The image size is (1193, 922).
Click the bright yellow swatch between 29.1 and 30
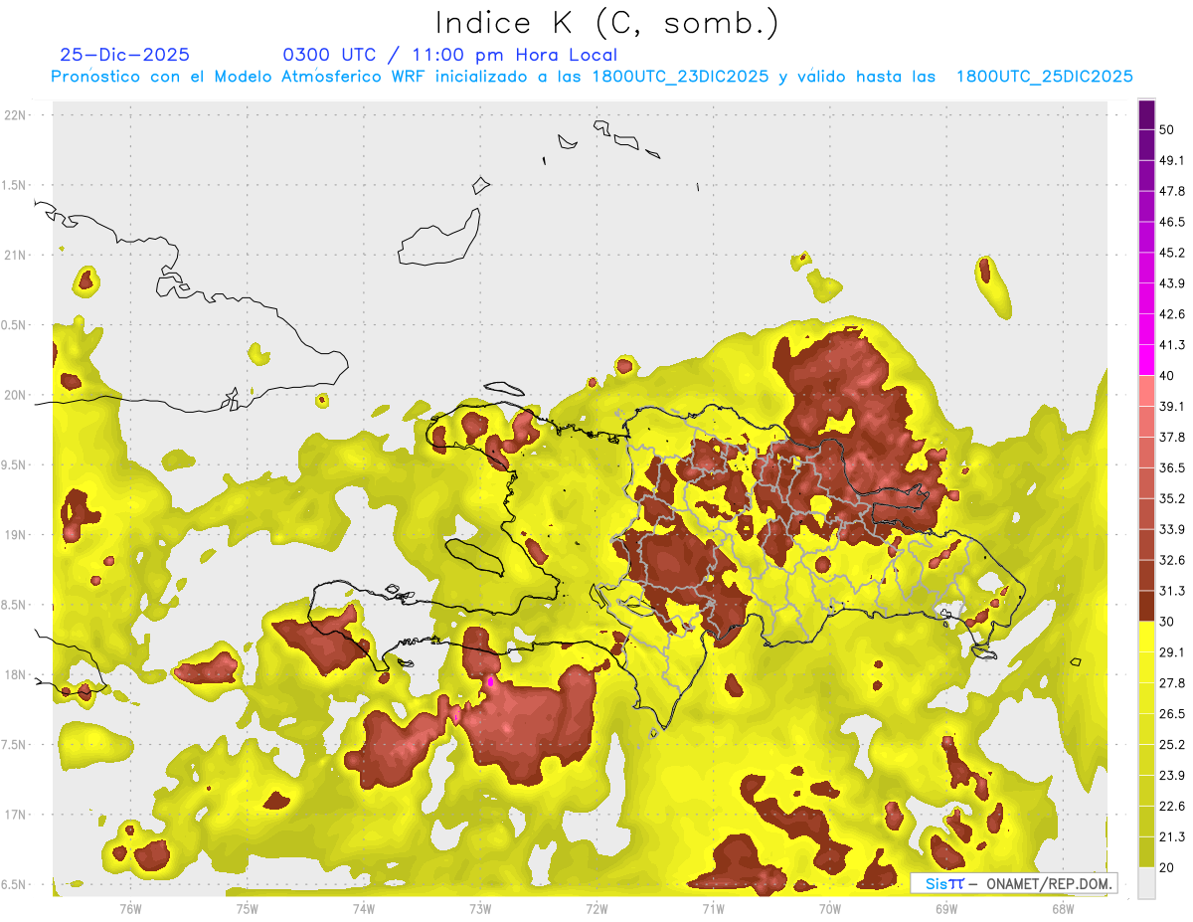pyautogui.click(x=1146, y=638)
